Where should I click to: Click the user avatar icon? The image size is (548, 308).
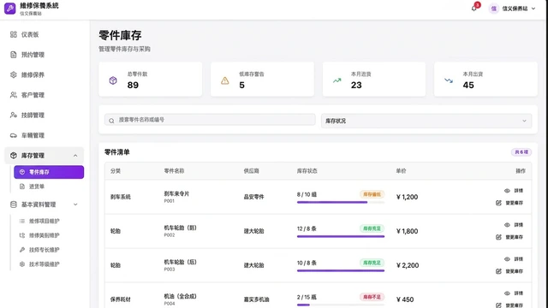click(493, 9)
